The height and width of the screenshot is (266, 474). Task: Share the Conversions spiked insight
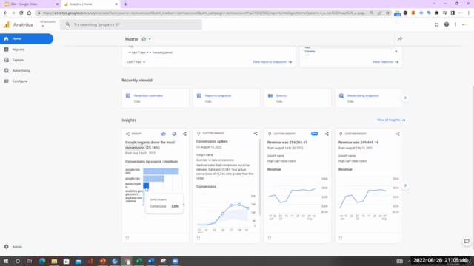click(x=256, y=133)
